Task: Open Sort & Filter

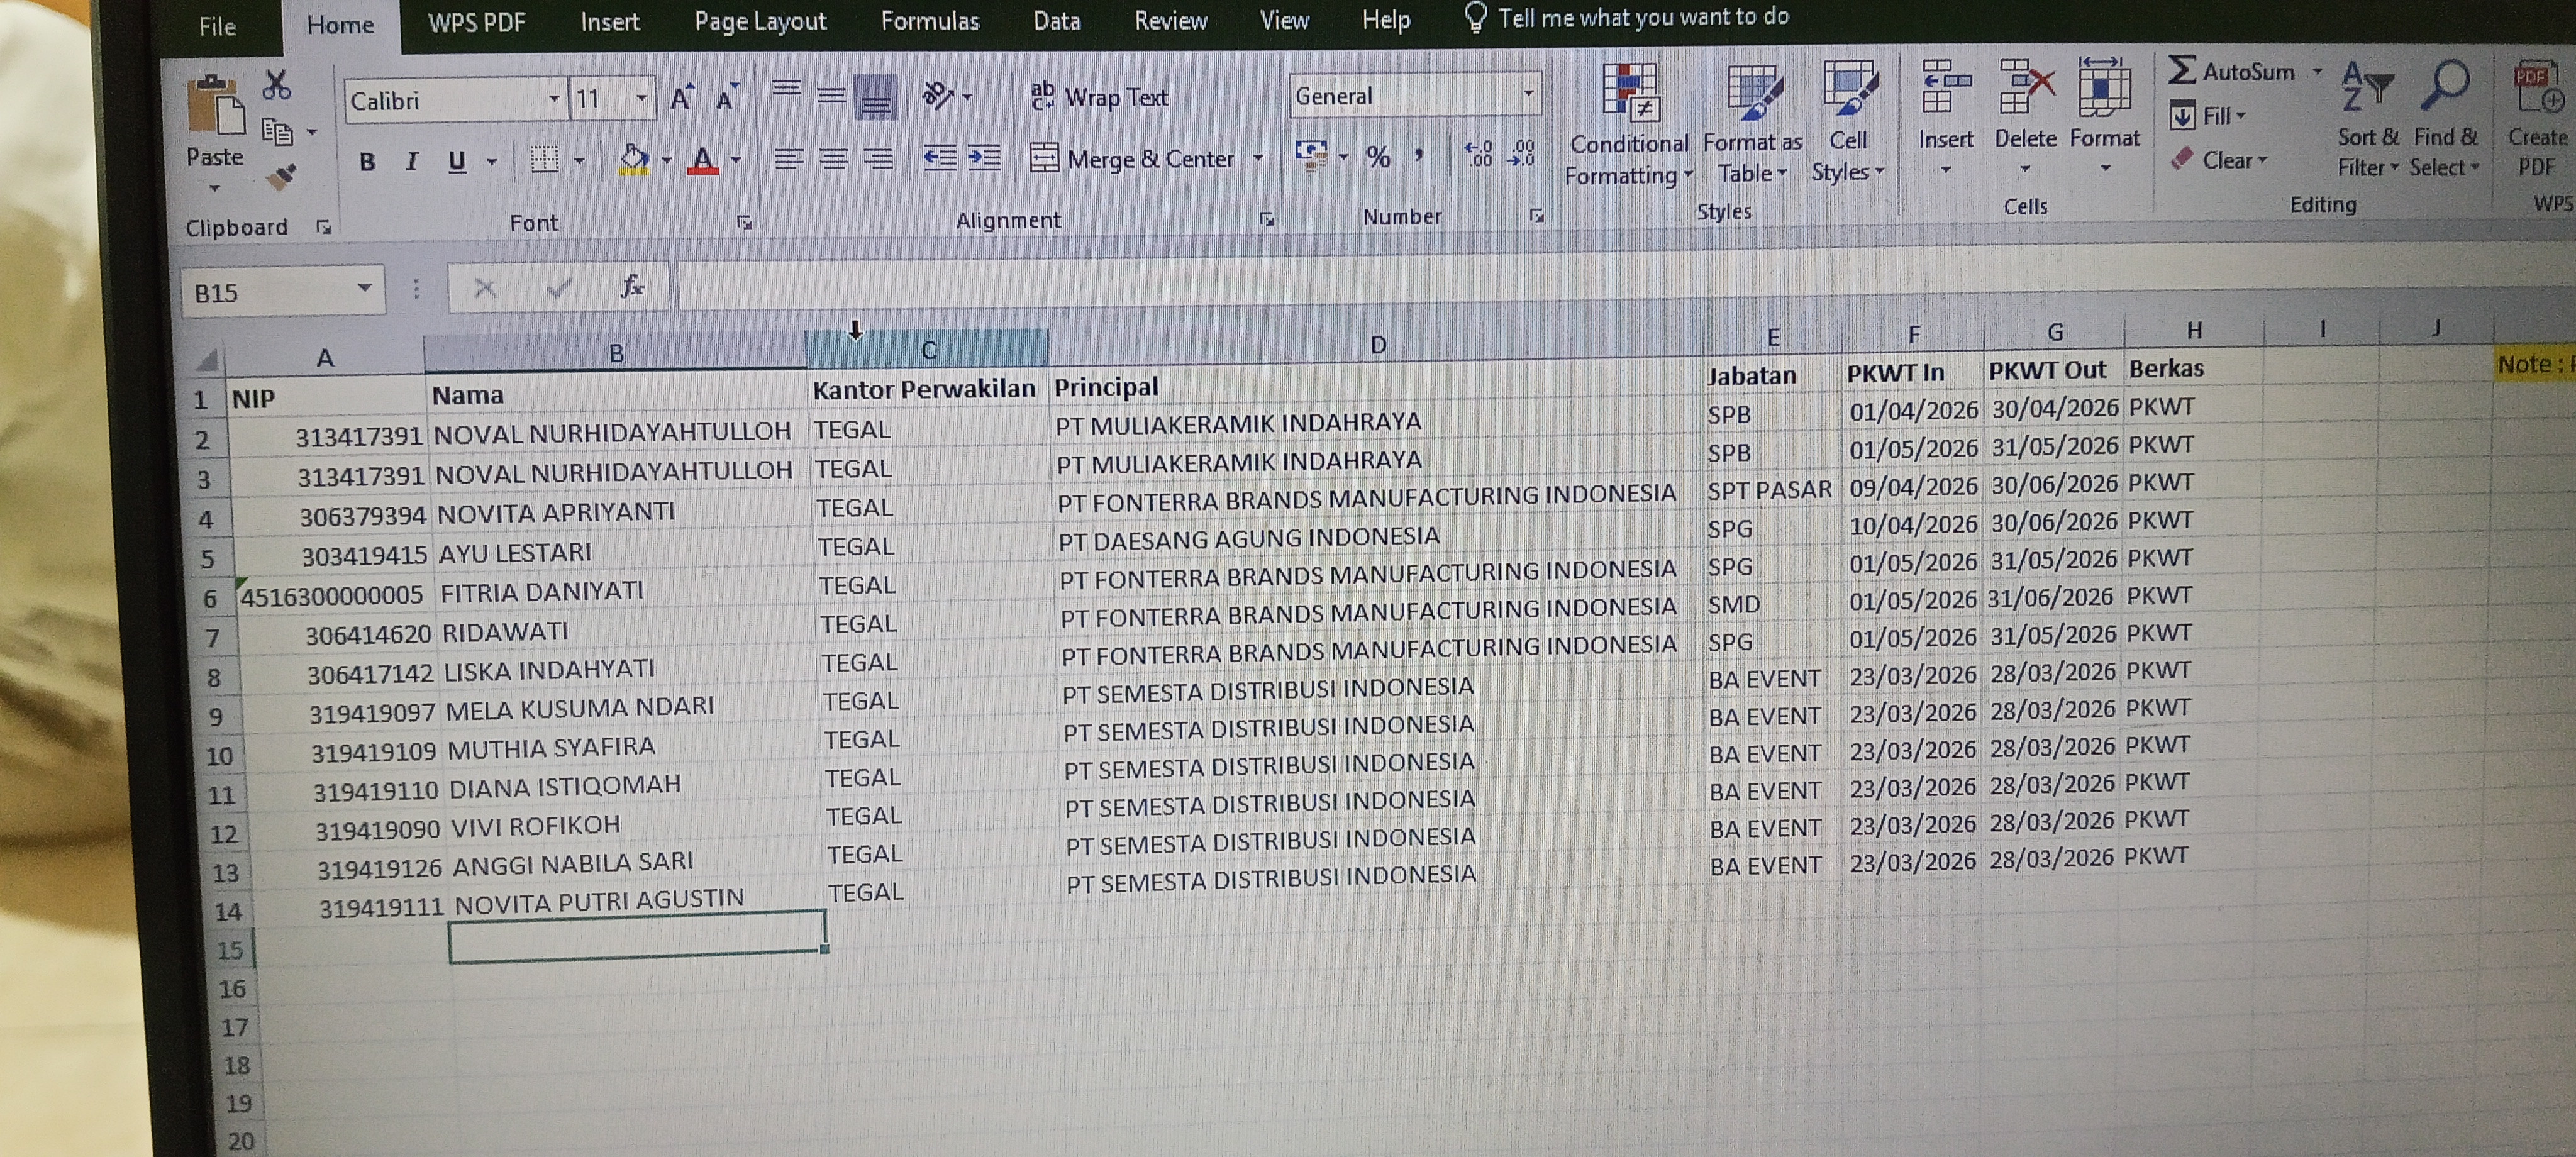Action: click(2367, 119)
